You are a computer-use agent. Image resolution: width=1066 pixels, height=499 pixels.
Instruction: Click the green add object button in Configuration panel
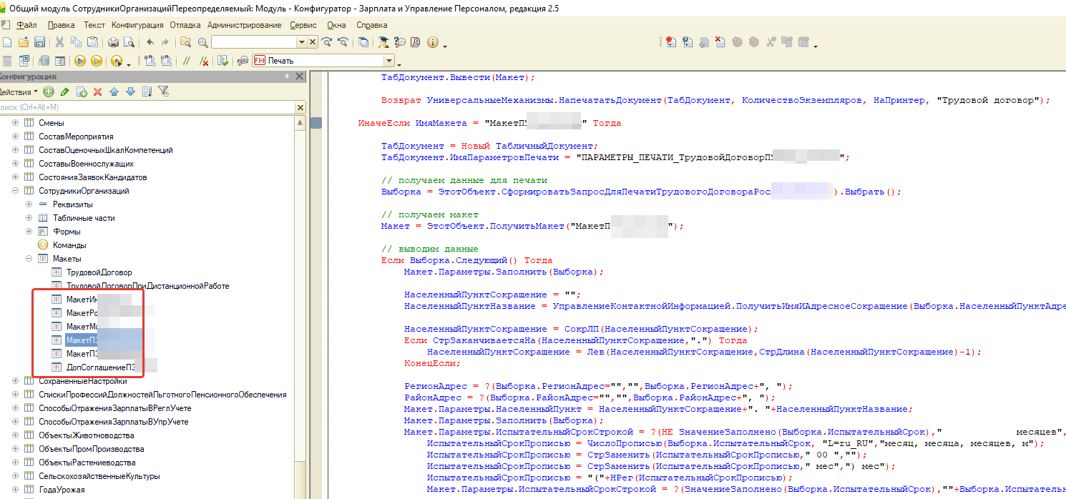click(x=49, y=92)
